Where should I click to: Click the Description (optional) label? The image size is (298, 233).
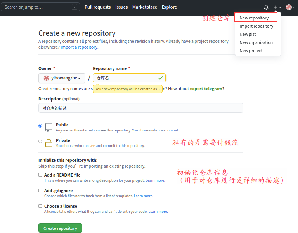click(x=59, y=99)
